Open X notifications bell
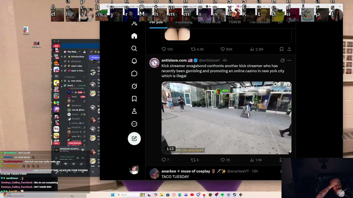353x198 pixels. (134, 61)
